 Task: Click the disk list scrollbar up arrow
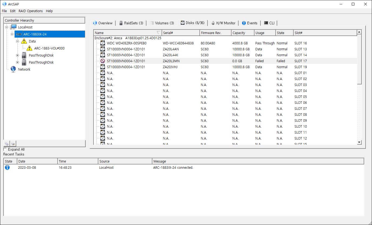pyautogui.click(x=359, y=32)
